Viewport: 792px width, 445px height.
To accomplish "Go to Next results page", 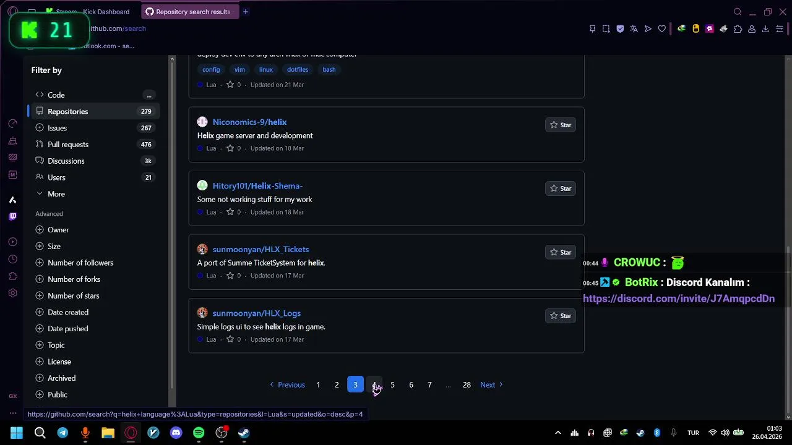I will 492,385.
